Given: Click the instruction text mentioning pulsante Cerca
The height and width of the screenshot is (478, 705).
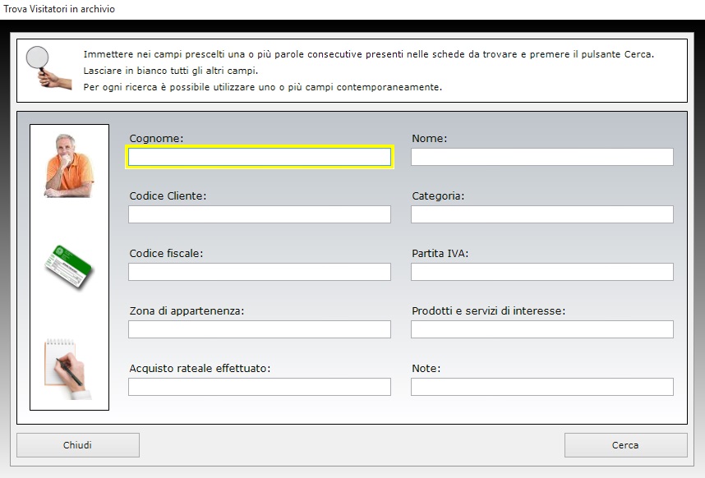Looking at the screenshot, I should point(368,54).
